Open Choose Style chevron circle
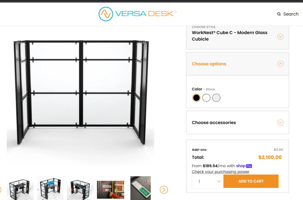The height and width of the screenshot is (200, 303). pyautogui.click(x=281, y=36)
